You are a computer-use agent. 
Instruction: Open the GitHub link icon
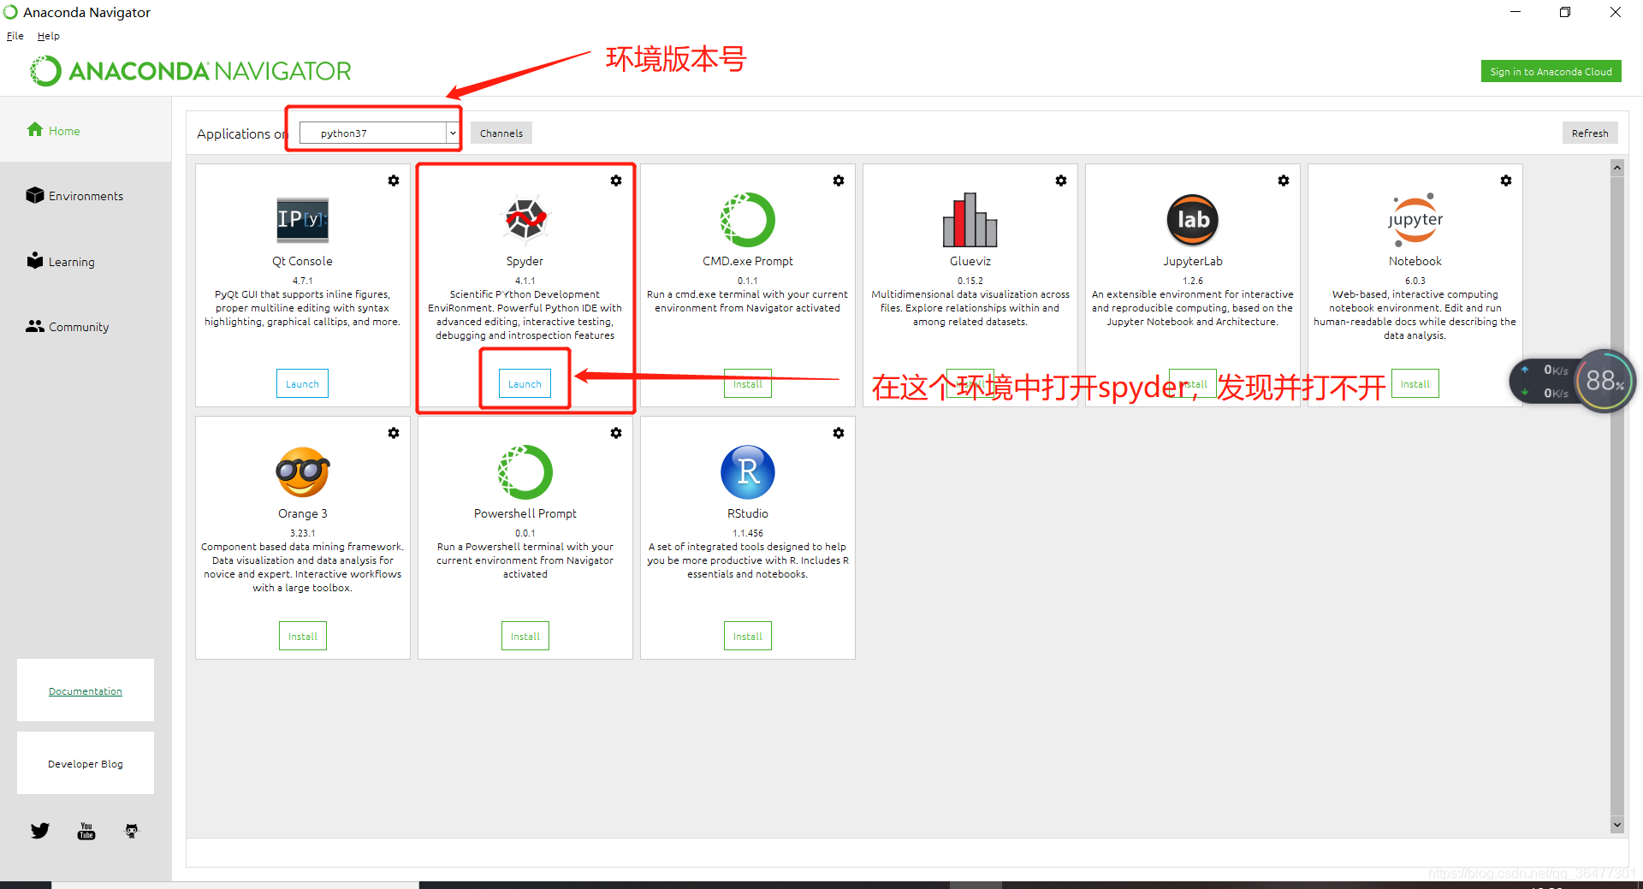[x=132, y=831]
